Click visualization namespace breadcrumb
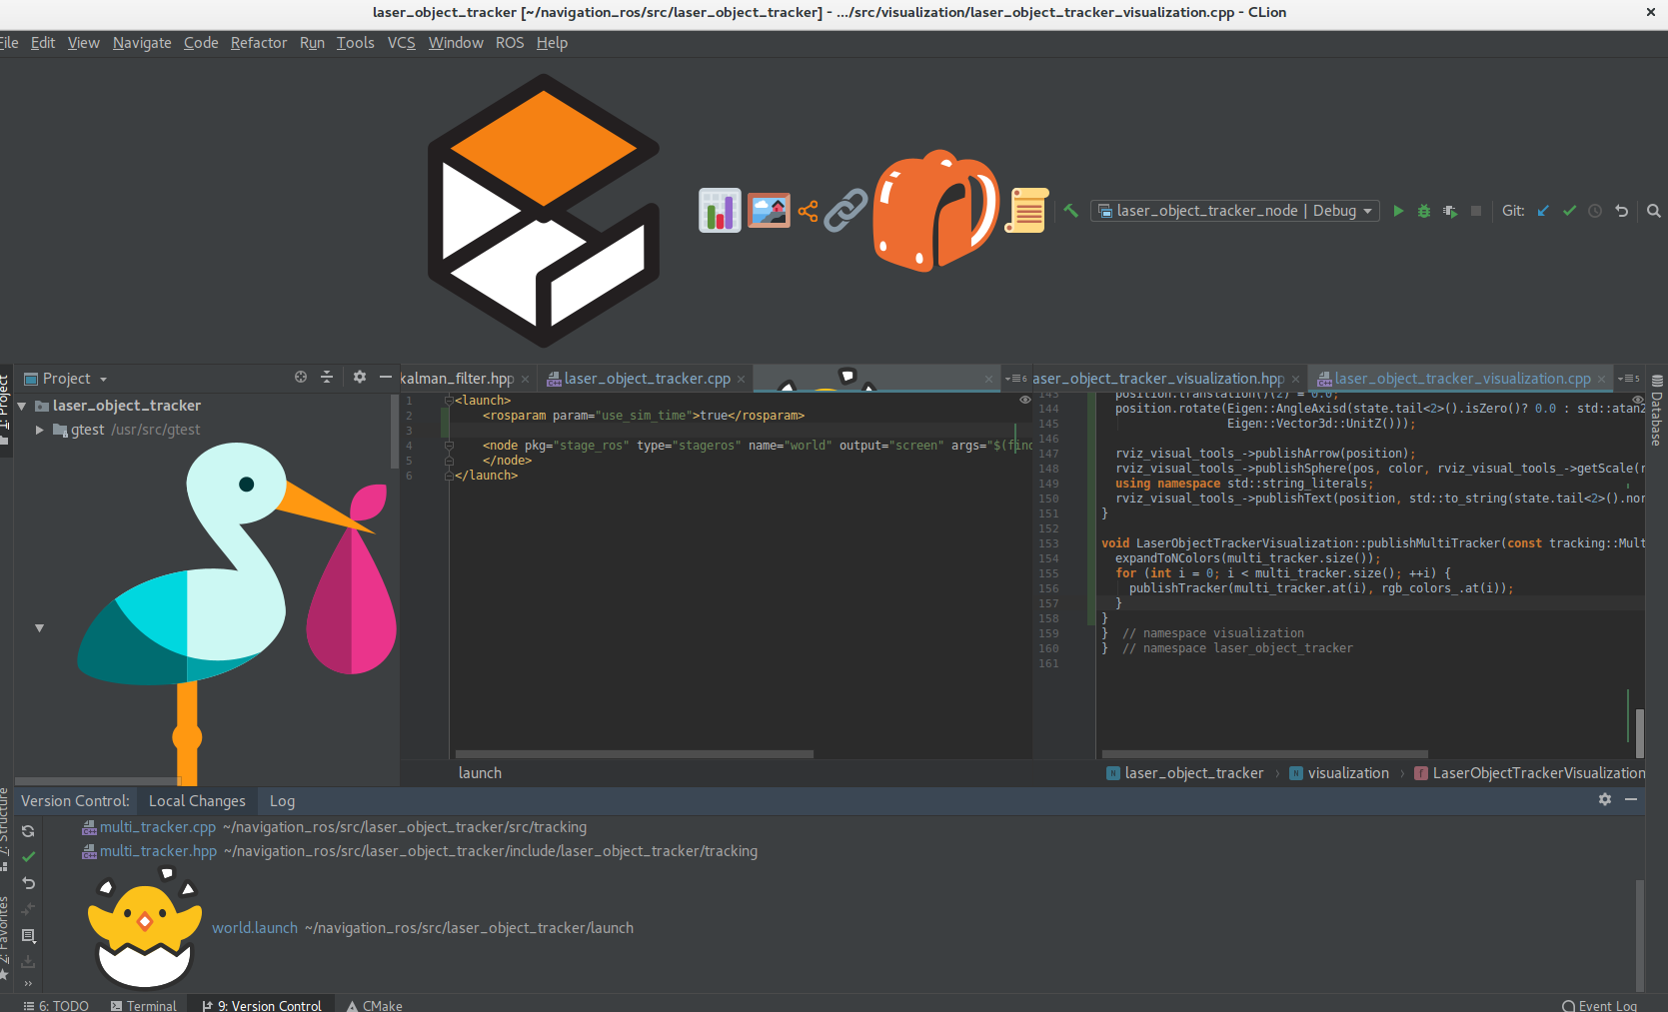Image resolution: width=1668 pixels, height=1012 pixels. (x=1339, y=773)
